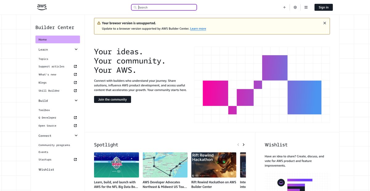Click external link icon beside Support articles
The image size is (370, 191).
coord(75,66)
